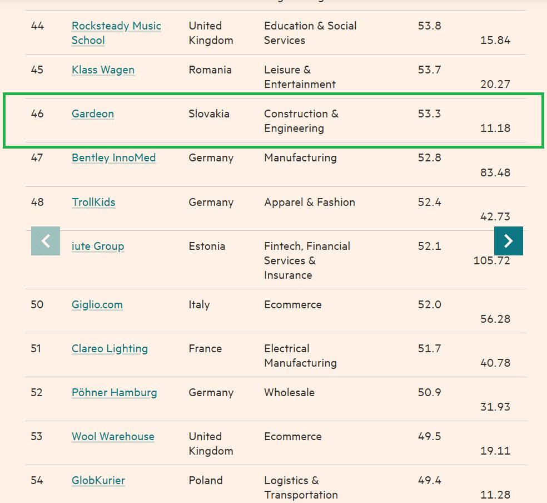Click the Pöhner Hamburg link
The image size is (547, 503).
113,392
